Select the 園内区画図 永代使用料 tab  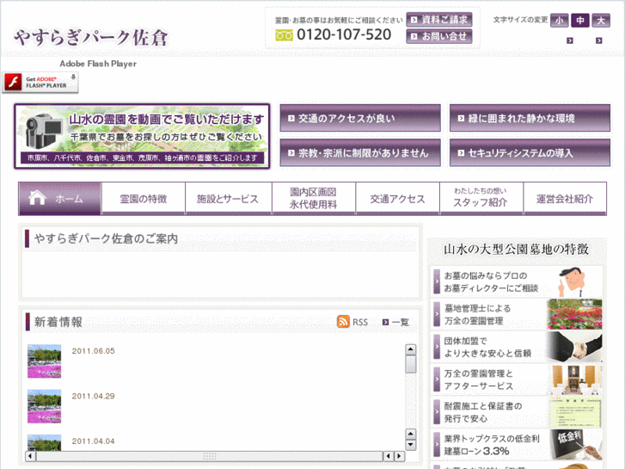(x=314, y=199)
